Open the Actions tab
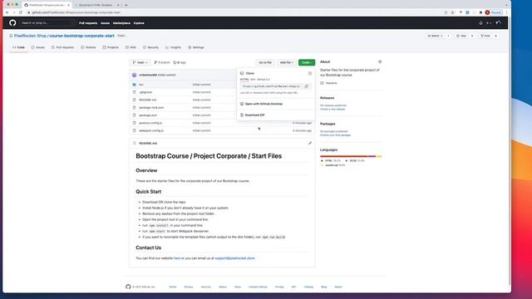Viewport: 532px width, 299px height. 88,47
